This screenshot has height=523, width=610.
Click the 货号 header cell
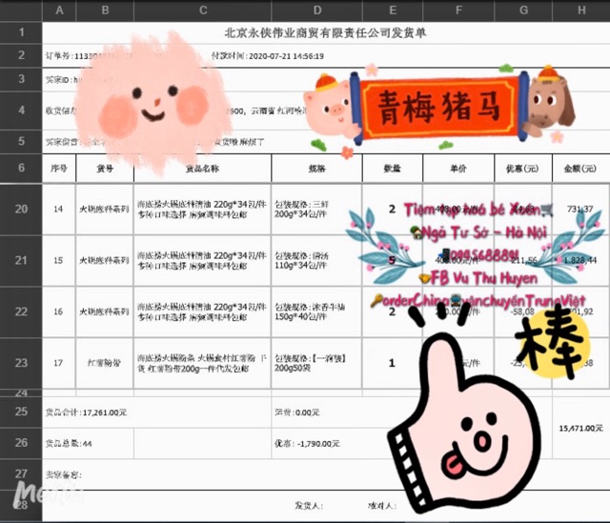[105, 169]
